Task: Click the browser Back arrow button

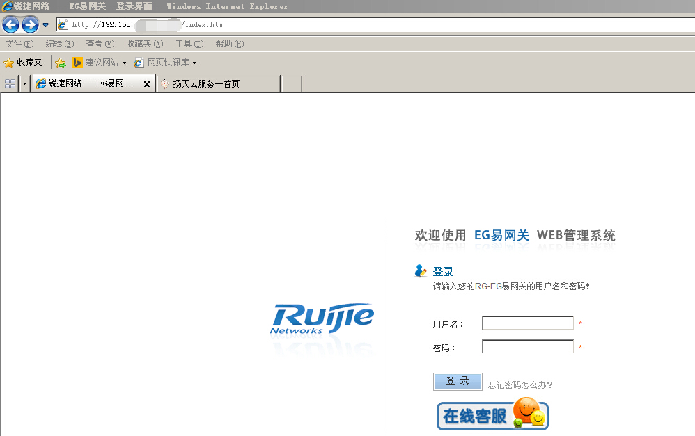Action: (x=11, y=25)
